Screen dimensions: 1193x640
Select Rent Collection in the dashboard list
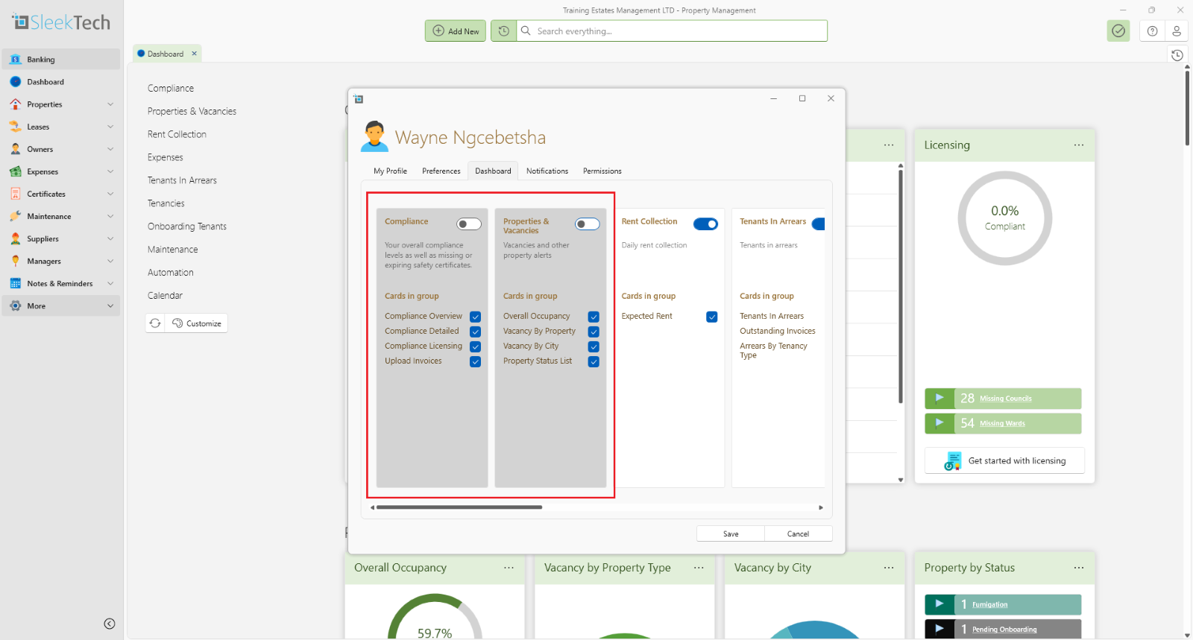(177, 134)
